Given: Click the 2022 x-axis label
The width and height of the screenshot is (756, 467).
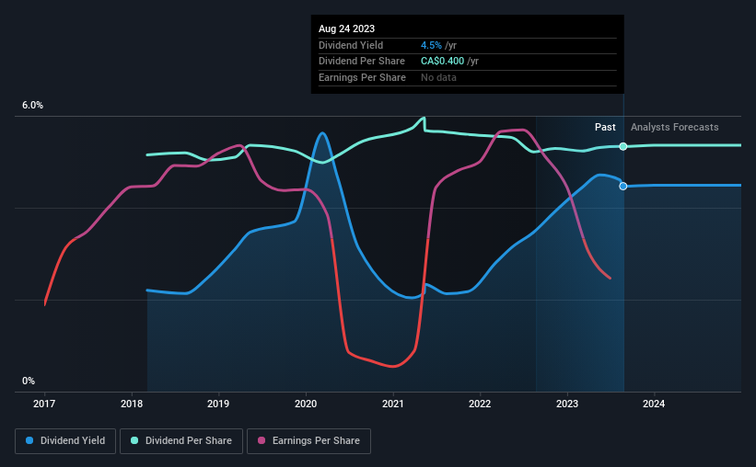Looking at the screenshot, I should pyautogui.click(x=480, y=404).
